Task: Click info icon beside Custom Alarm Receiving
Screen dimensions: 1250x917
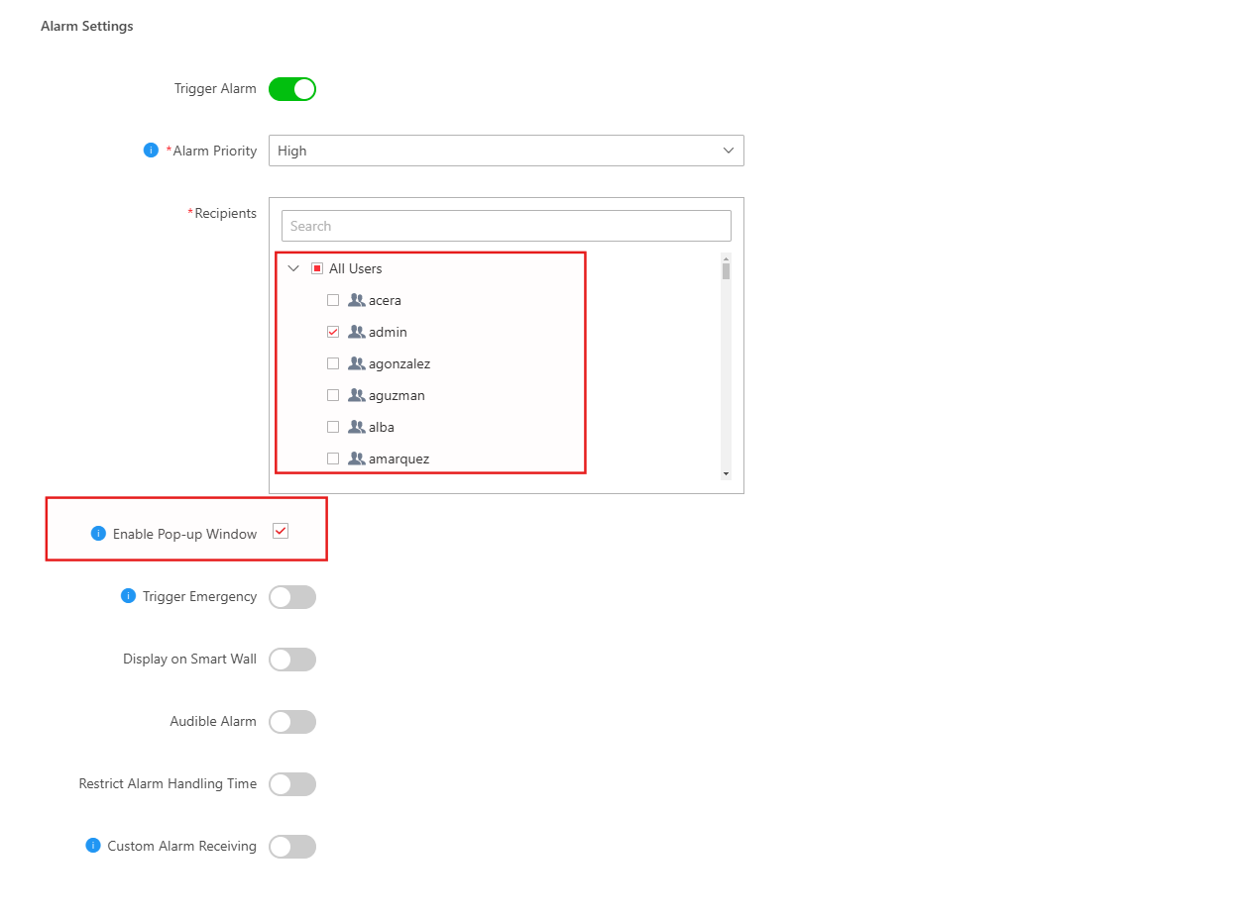Action: pyautogui.click(x=93, y=846)
